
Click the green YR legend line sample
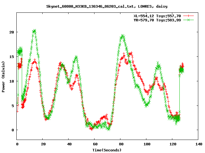pos(188,20)
